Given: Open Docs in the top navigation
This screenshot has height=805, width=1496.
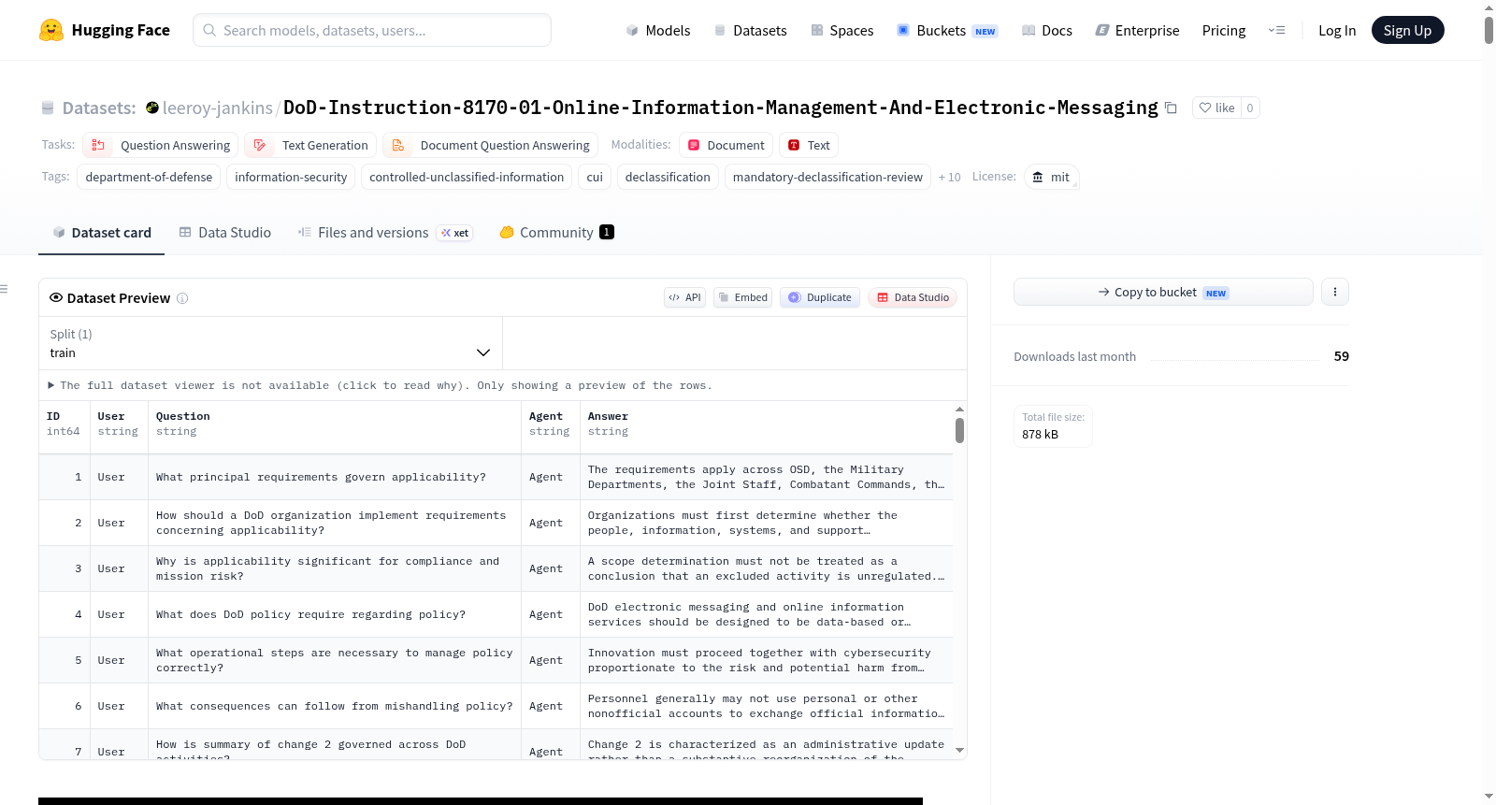Looking at the screenshot, I should coord(1047,30).
